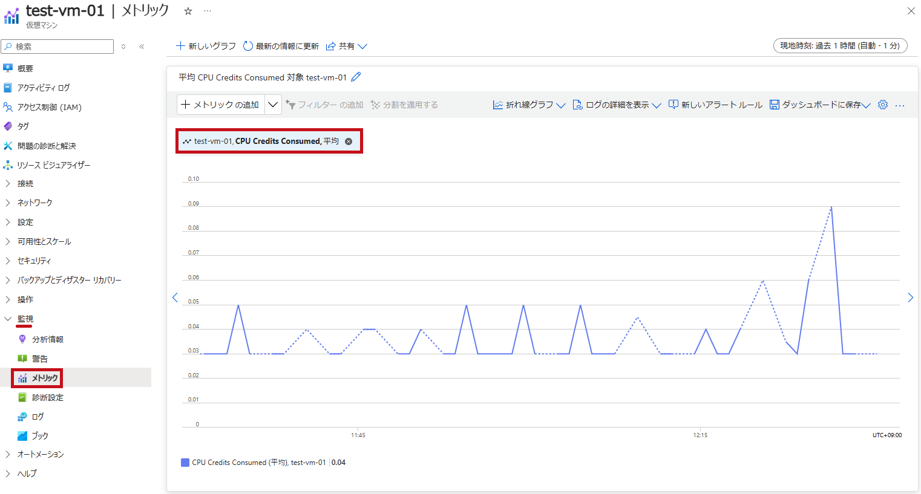Shift the chart time range backward with the left arrow
The height and width of the screenshot is (494, 921).
(x=175, y=297)
